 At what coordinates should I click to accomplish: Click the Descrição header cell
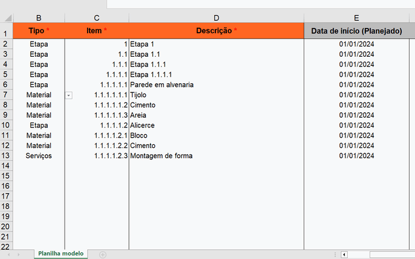tap(216, 31)
